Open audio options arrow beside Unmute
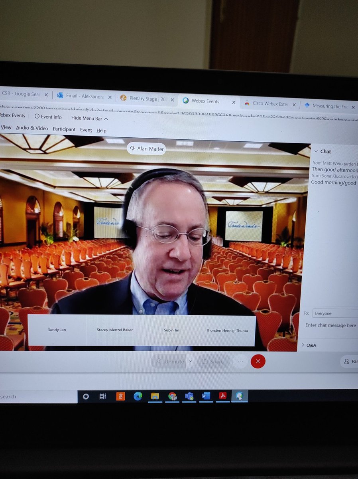 click(190, 361)
